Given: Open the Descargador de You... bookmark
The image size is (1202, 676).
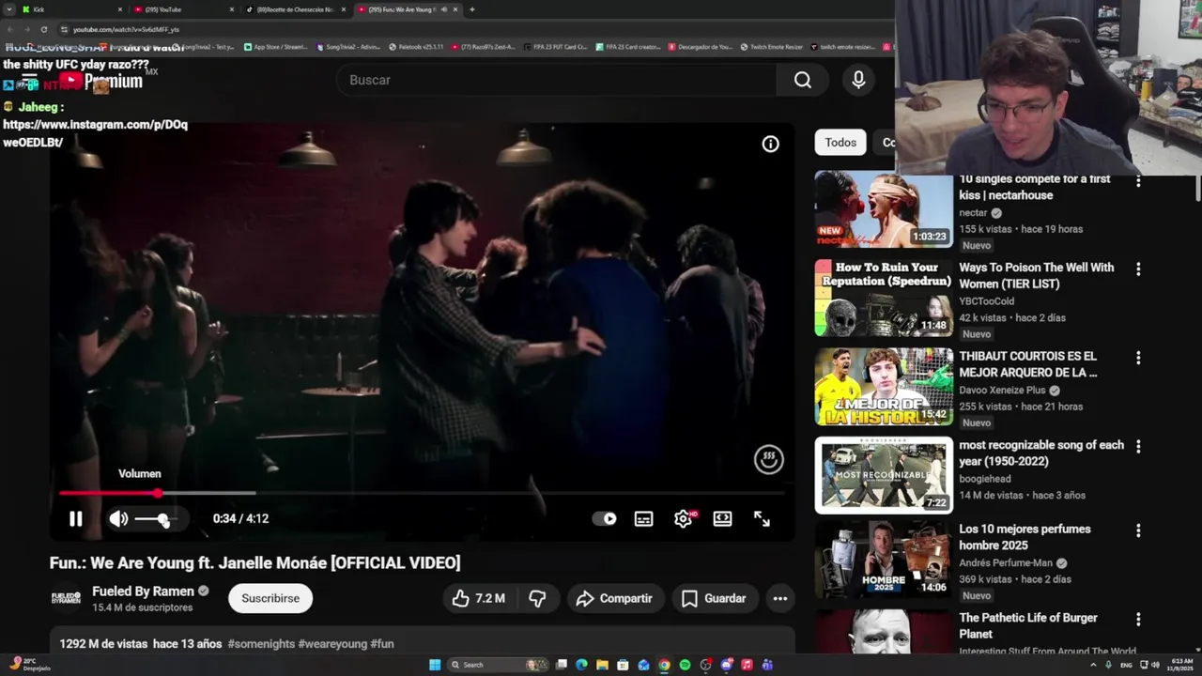Looking at the screenshot, I should (701, 47).
